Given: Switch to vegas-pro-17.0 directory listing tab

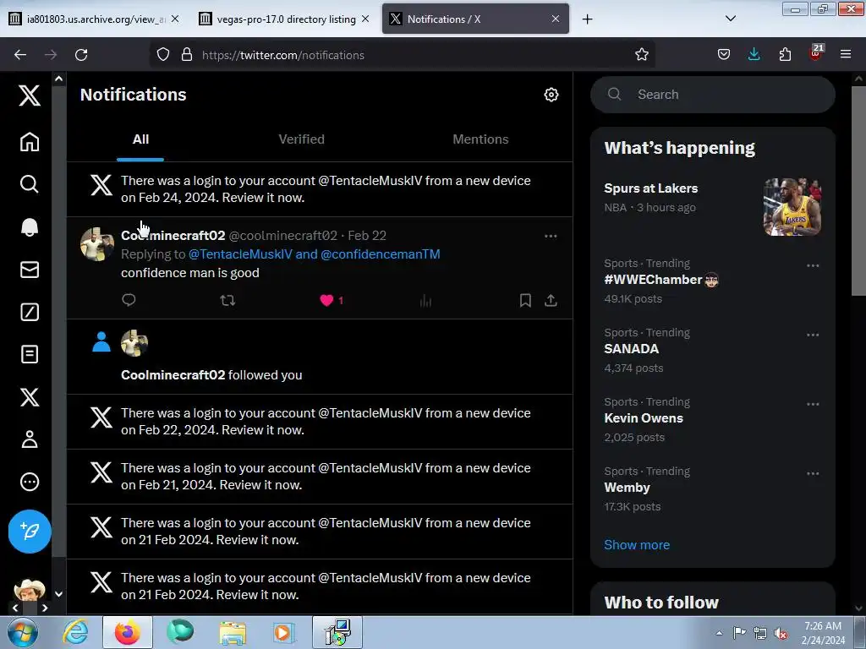Looking at the screenshot, I should coord(284,19).
